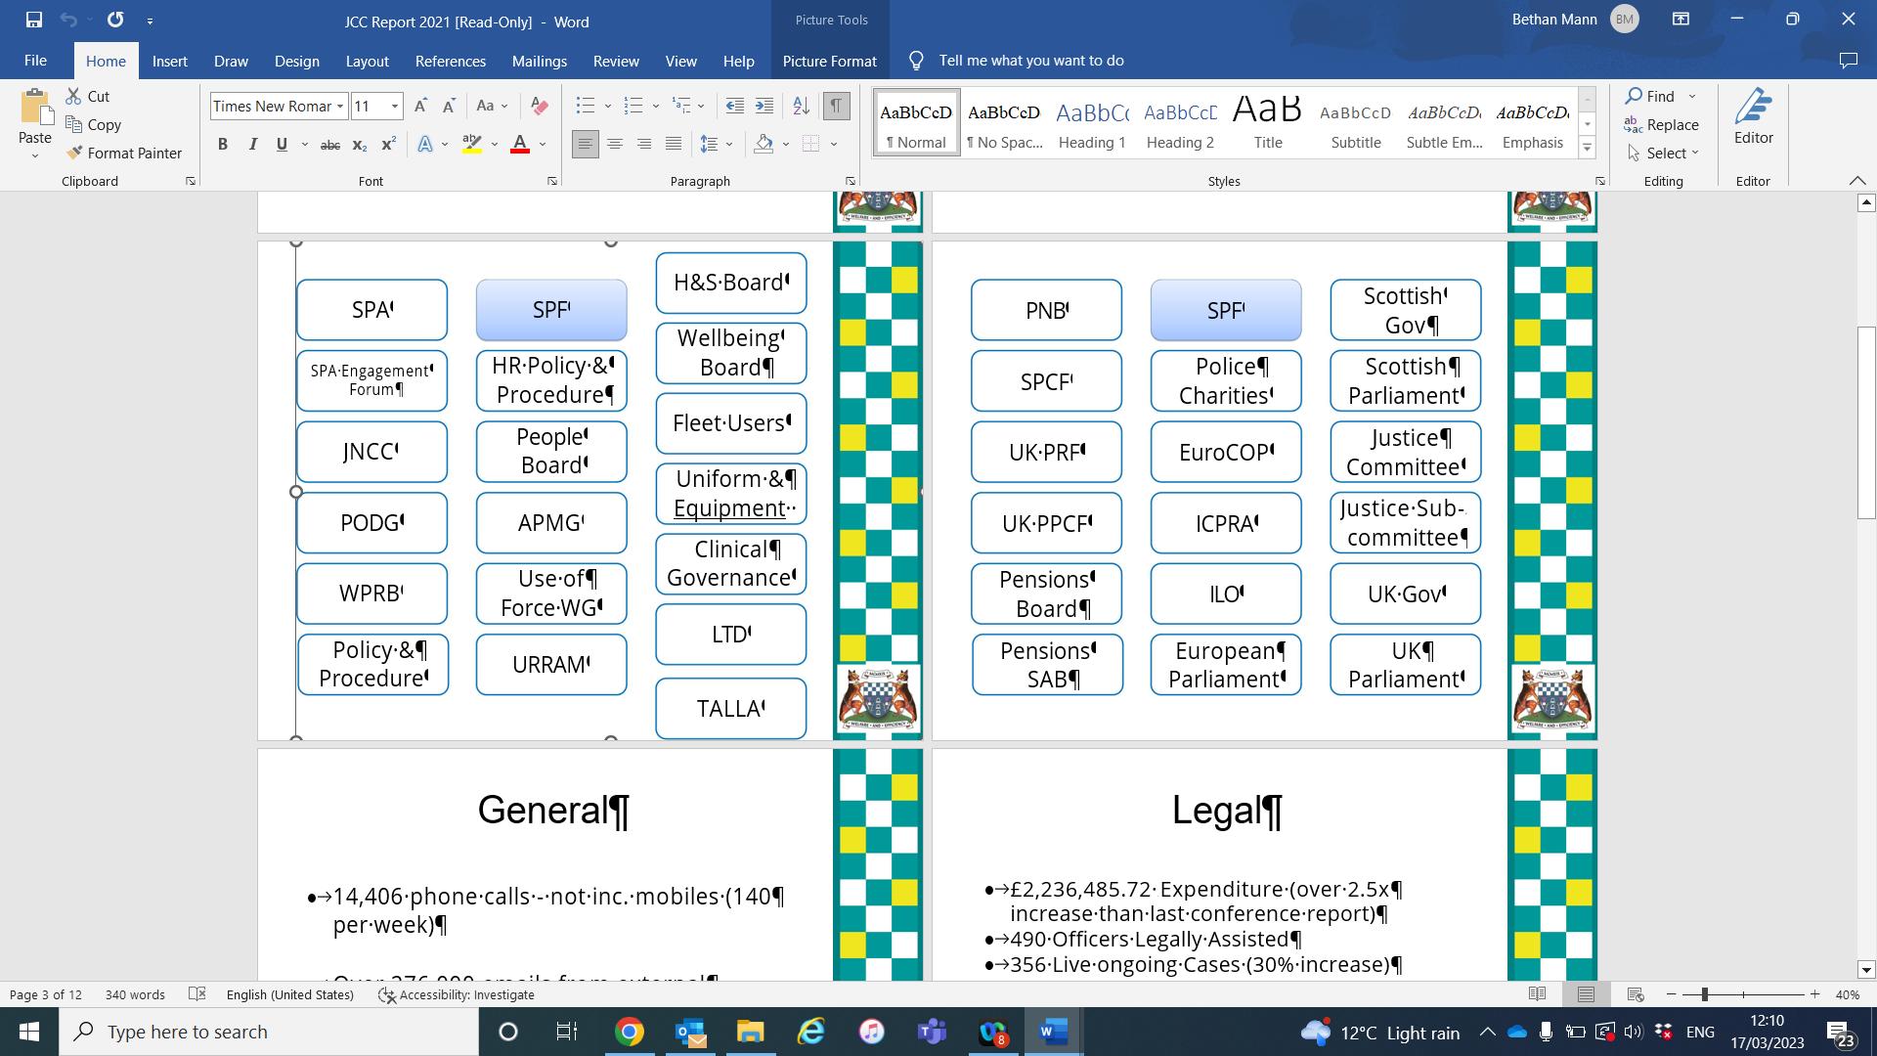Click the Clear All Formatting icon

point(539,106)
